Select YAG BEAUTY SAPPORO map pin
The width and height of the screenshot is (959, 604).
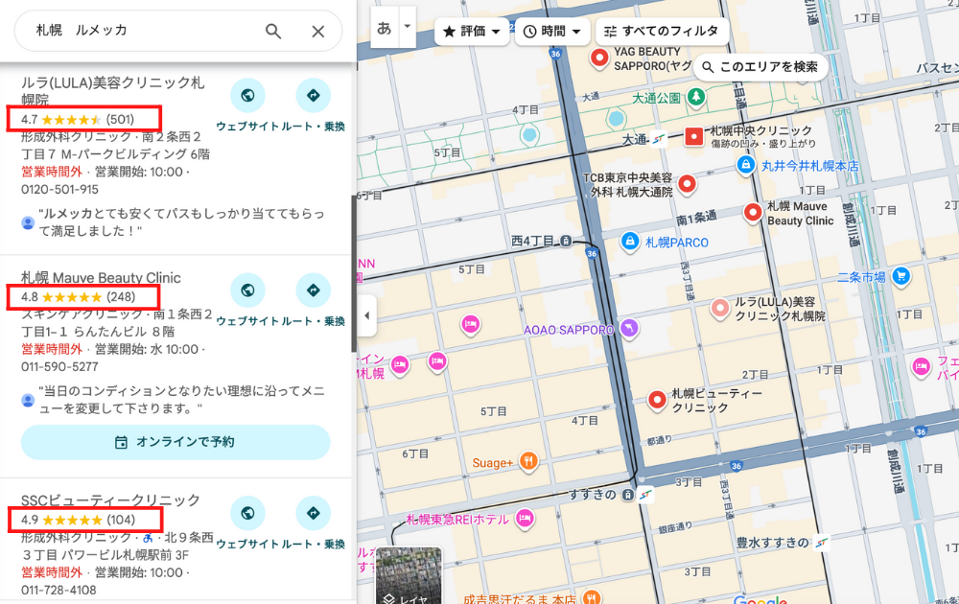pos(599,58)
